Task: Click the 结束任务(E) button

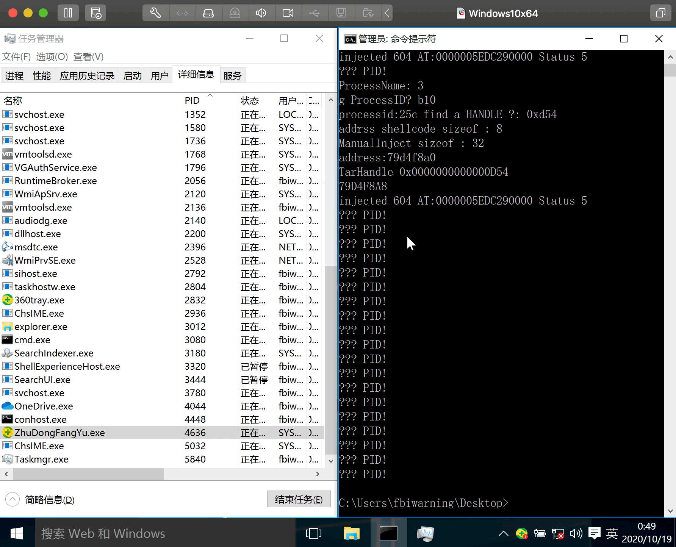Action: tap(299, 499)
